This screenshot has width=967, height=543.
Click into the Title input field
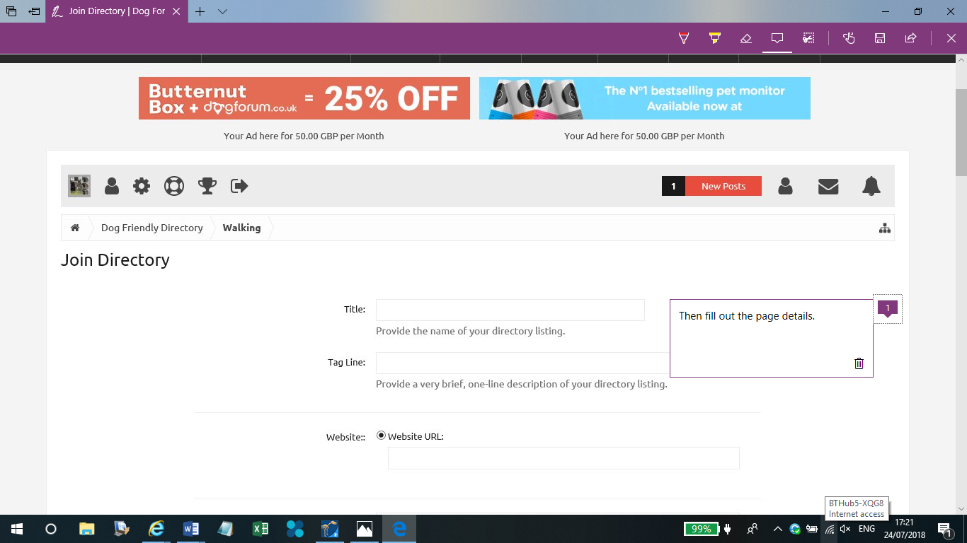pyautogui.click(x=510, y=310)
